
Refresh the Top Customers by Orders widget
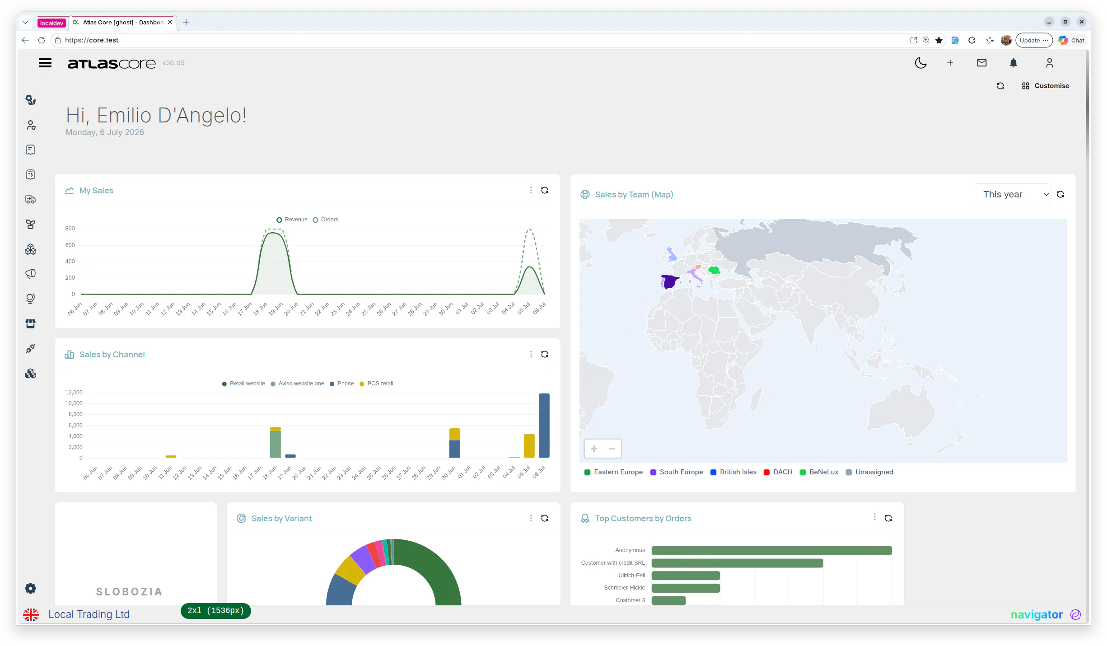[888, 518]
